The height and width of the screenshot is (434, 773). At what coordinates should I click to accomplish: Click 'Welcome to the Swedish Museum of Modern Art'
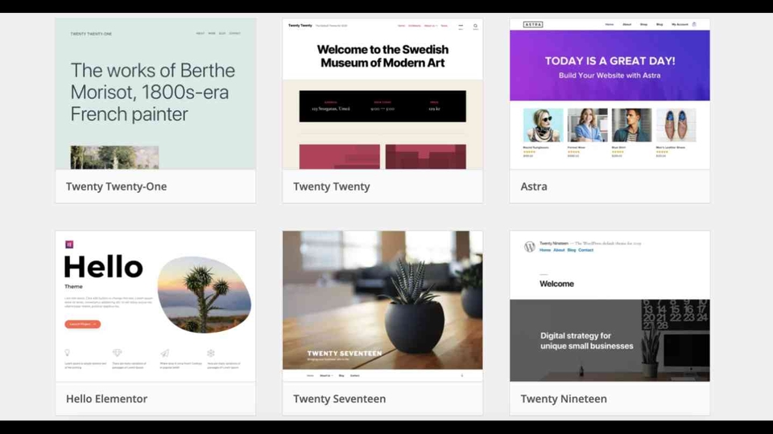click(x=382, y=56)
